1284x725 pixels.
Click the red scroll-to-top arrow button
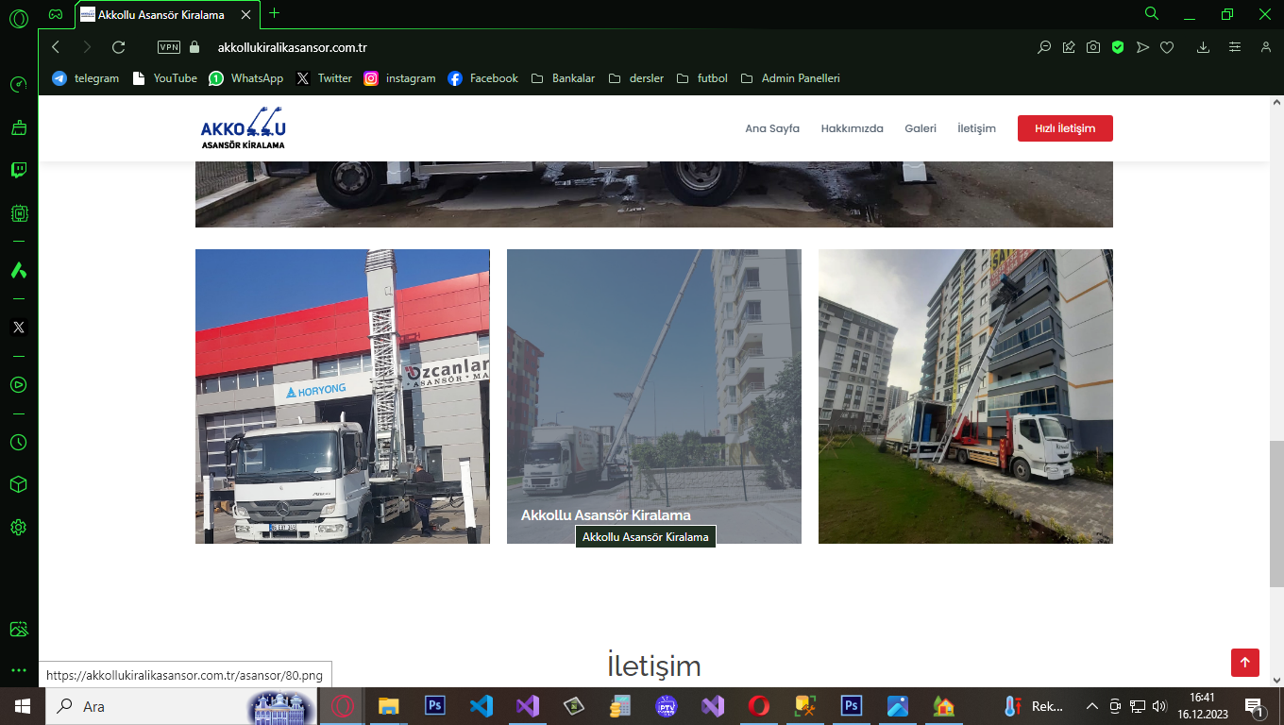(x=1244, y=663)
